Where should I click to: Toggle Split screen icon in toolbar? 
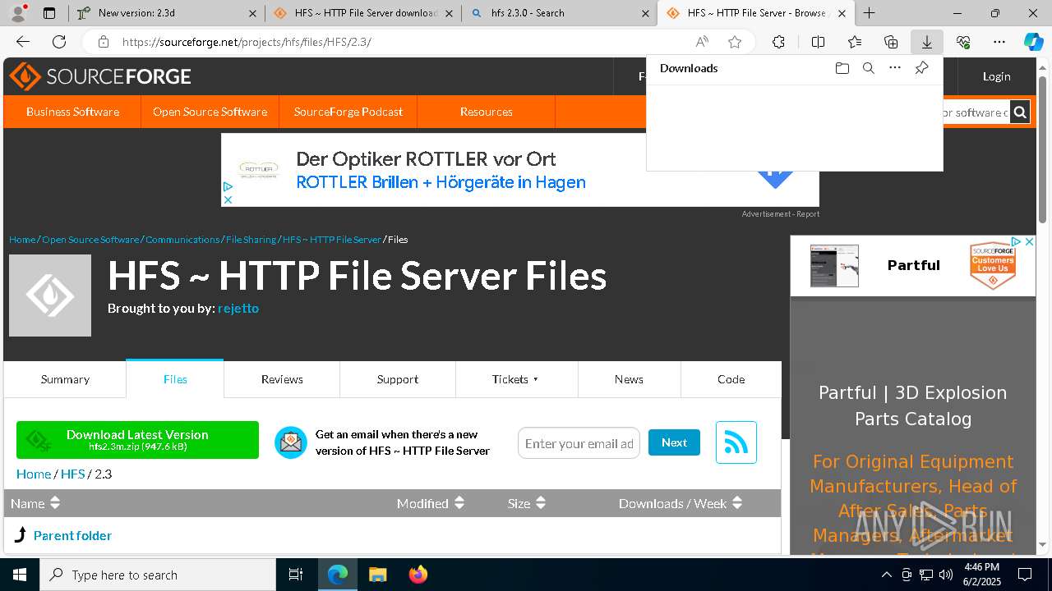(x=818, y=42)
